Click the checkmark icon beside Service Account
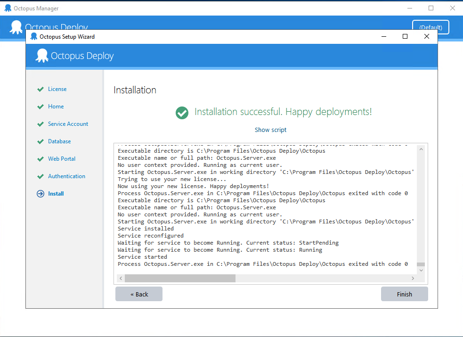463x337 pixels. (x=41, y=124)
